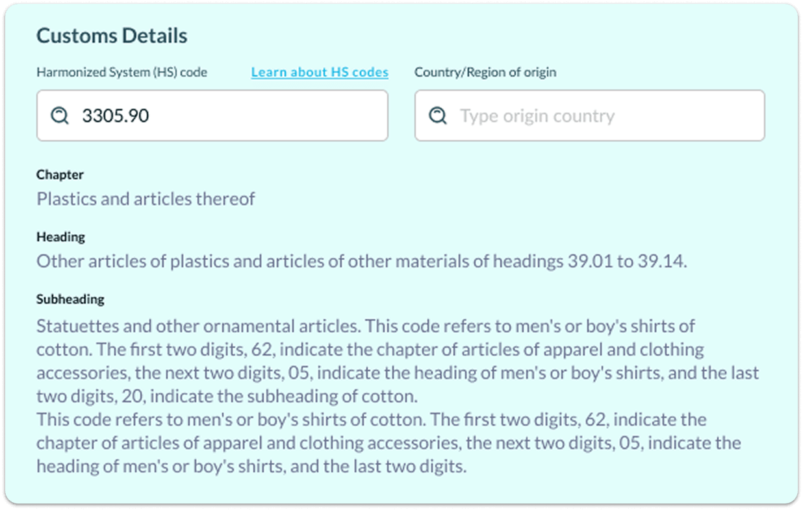Open the Learn about HS codes link
The height and width of the screenshot is (510, 803).
[319, 71]
